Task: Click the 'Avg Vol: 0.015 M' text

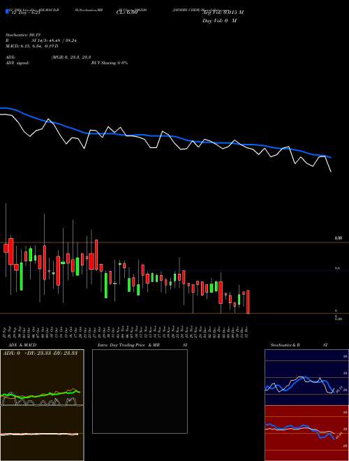Action: tap(223, 13)
